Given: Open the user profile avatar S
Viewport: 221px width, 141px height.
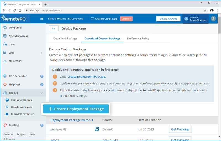Looking at the screenshot, I should pyautogui.click(x=213, y=19).
